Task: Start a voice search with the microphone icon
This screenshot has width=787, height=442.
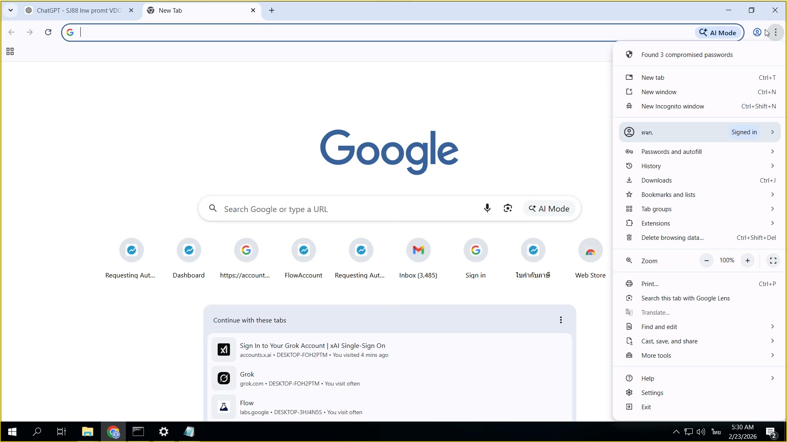Action: (487, 208)
